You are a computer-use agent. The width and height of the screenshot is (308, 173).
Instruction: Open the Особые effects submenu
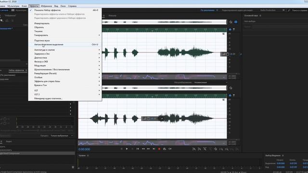click(x=65, y=77)
